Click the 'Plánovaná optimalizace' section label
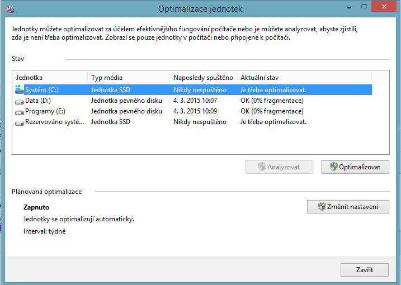 tap(47, 192)
